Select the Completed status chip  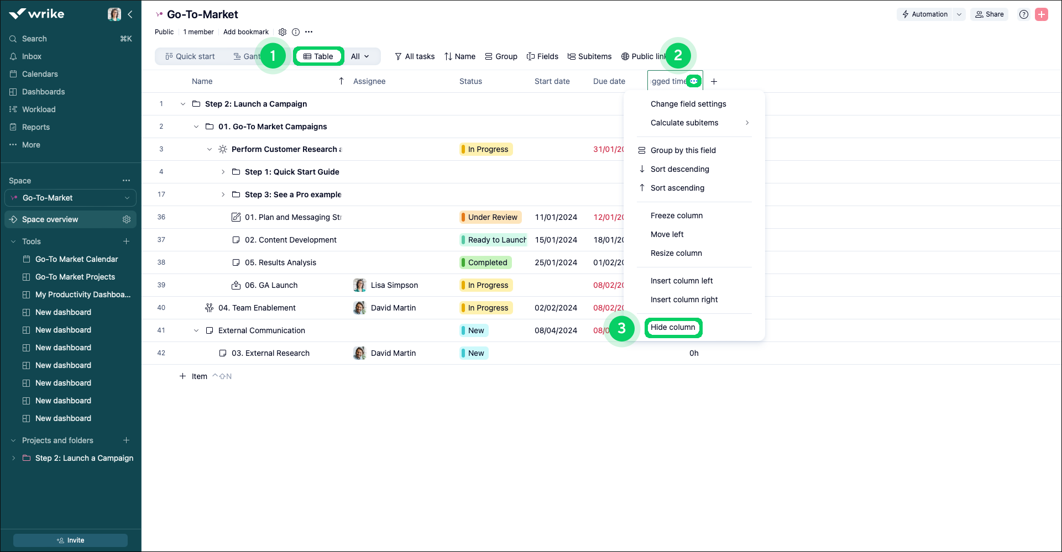click(x=485, y=262)
